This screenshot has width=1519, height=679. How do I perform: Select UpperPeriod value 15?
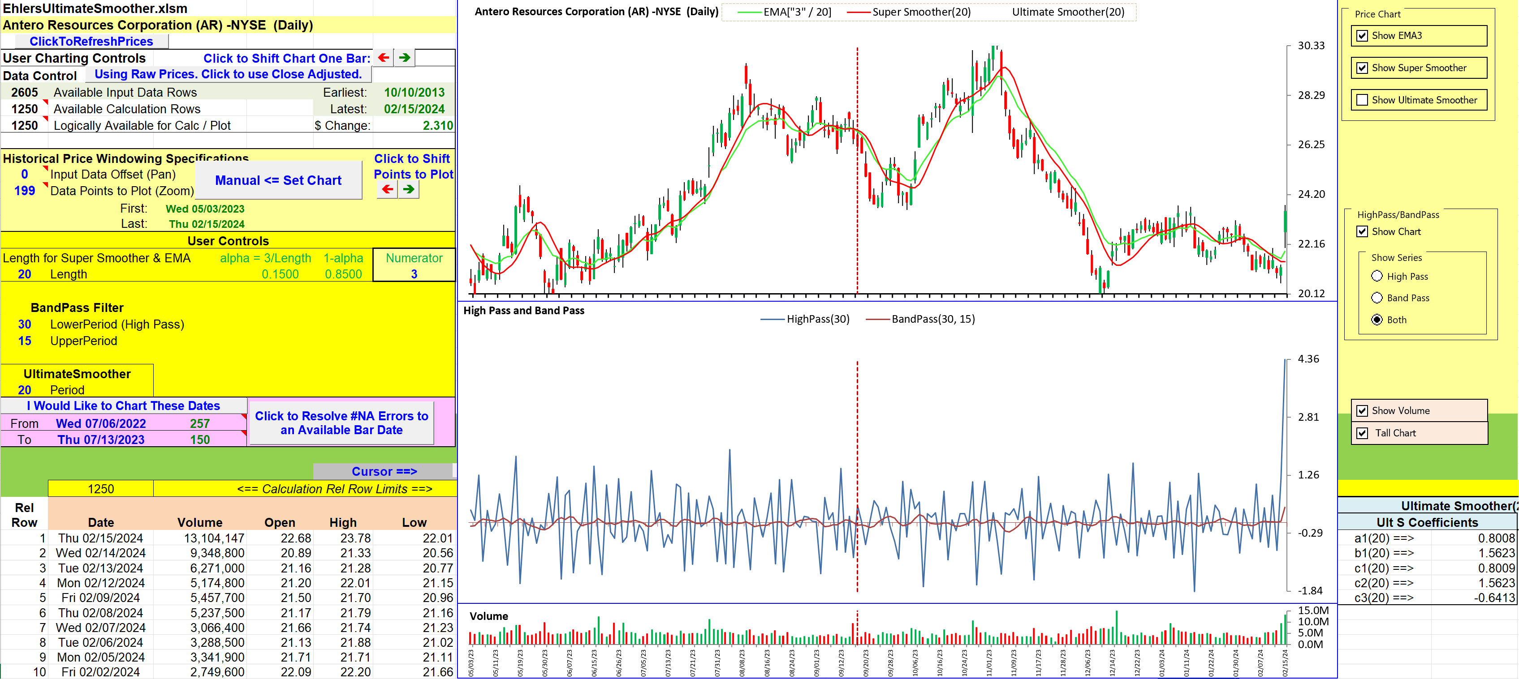point(24,341)
